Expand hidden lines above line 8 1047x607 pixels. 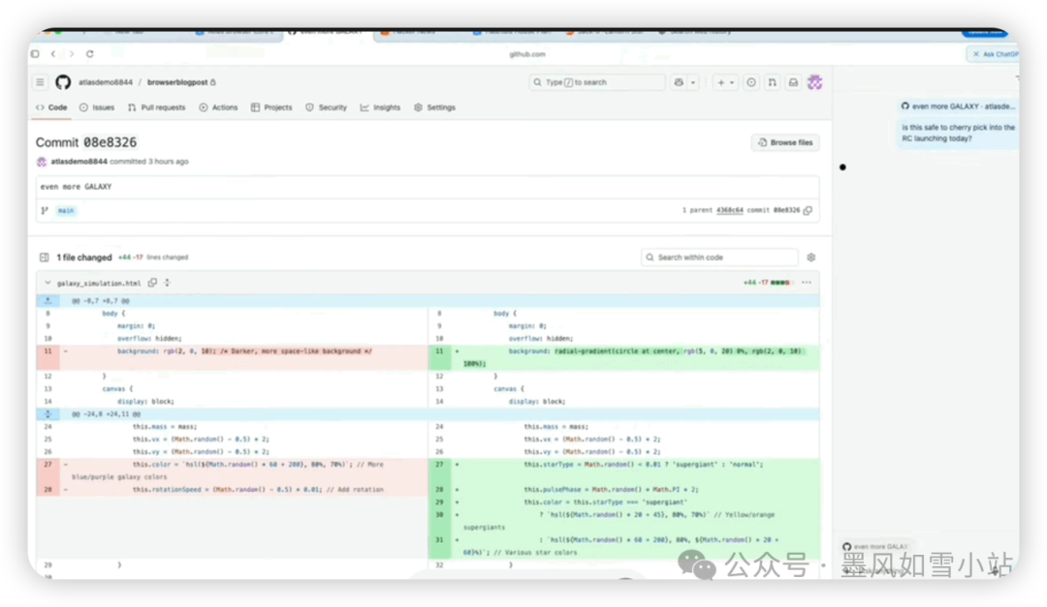pos(48,301)
